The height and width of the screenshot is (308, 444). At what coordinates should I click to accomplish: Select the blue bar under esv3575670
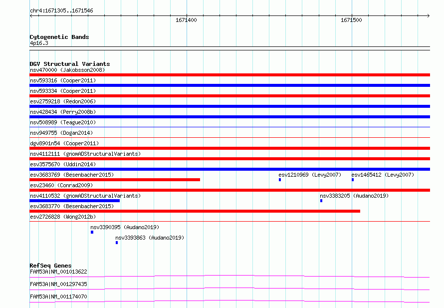229,169
